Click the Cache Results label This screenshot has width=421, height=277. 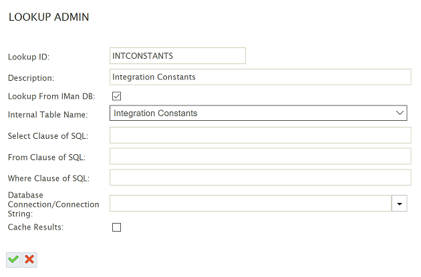(x=35, y=227)
